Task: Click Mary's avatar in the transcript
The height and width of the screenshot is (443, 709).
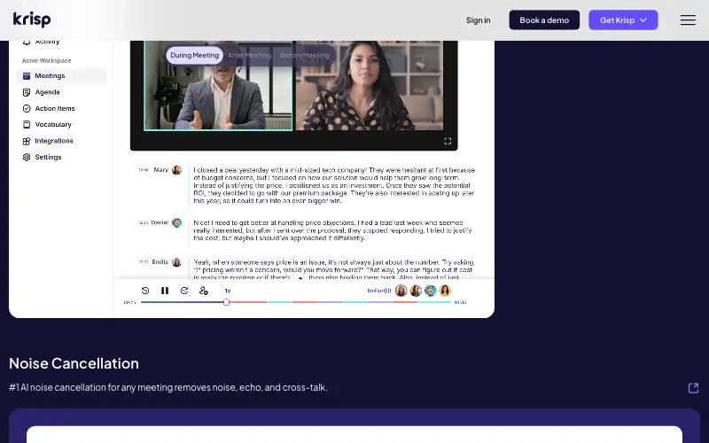Action: [x=176, y=170]
